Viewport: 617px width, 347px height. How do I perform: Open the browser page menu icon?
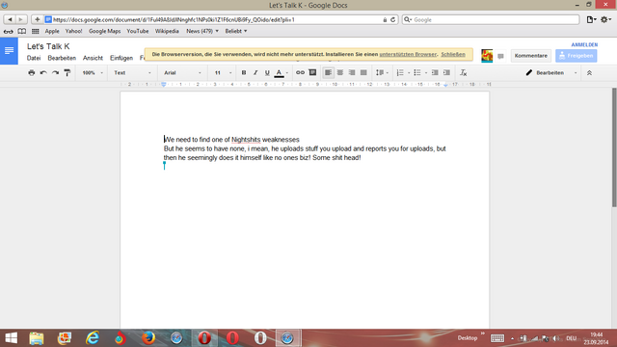tap(591, 19)
